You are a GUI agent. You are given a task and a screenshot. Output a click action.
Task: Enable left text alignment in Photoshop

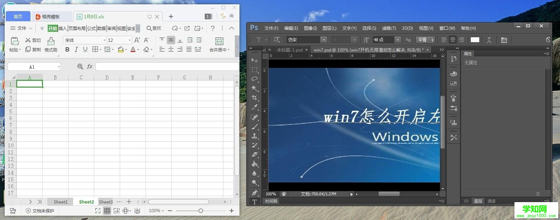click(444, 40)
